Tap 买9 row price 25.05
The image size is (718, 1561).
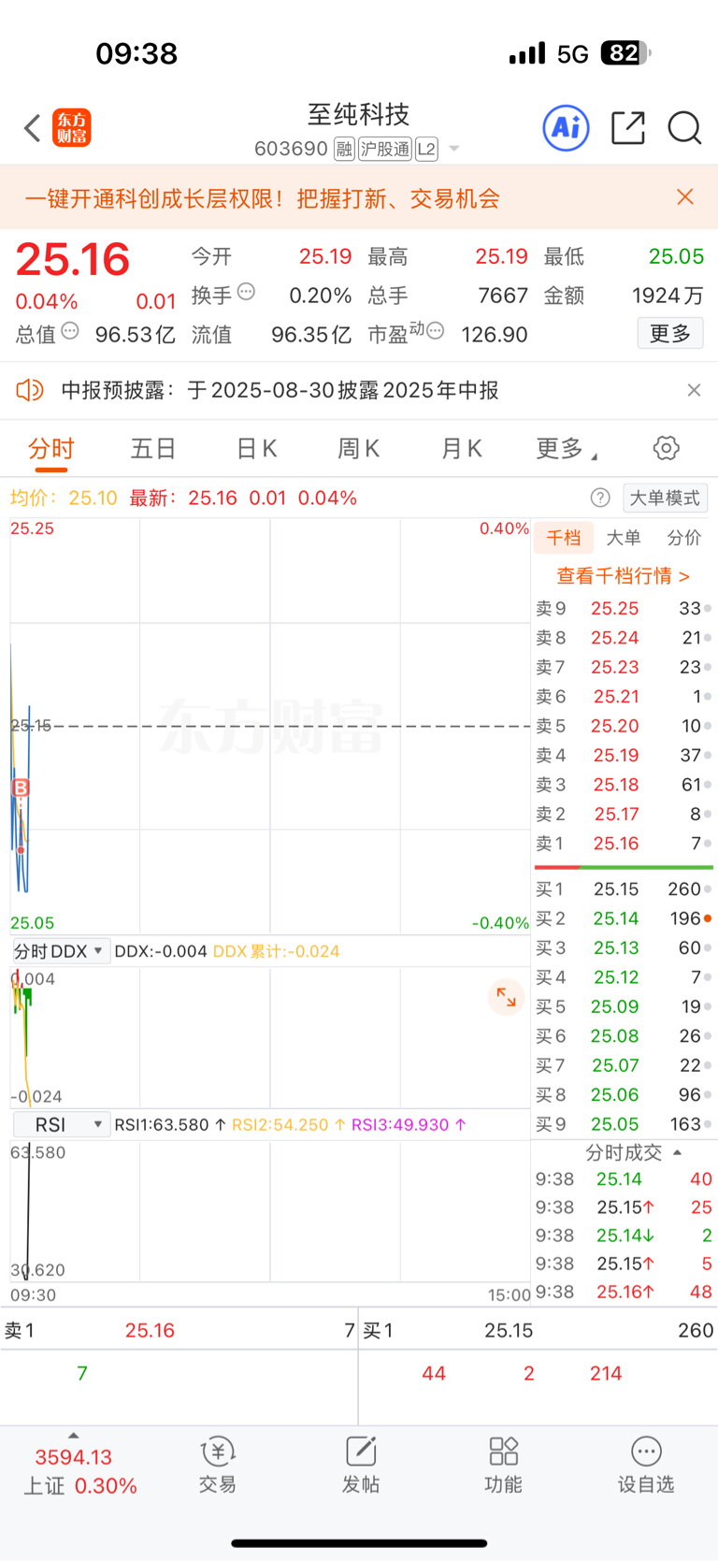(614, 1124)
